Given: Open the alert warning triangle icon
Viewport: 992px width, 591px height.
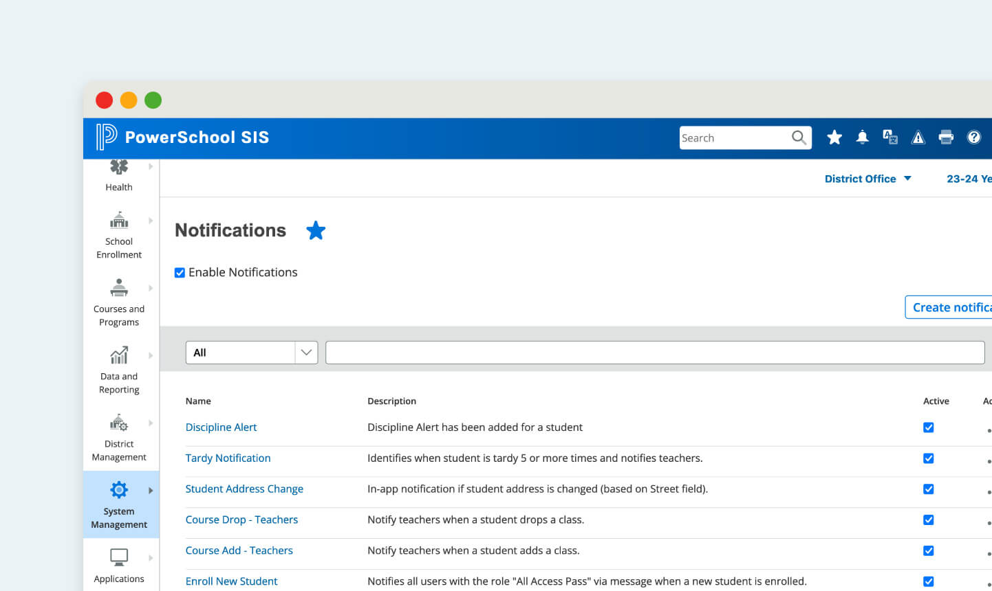Looking at the screenshot, I should pyautogui.click(x=918, y=137).
